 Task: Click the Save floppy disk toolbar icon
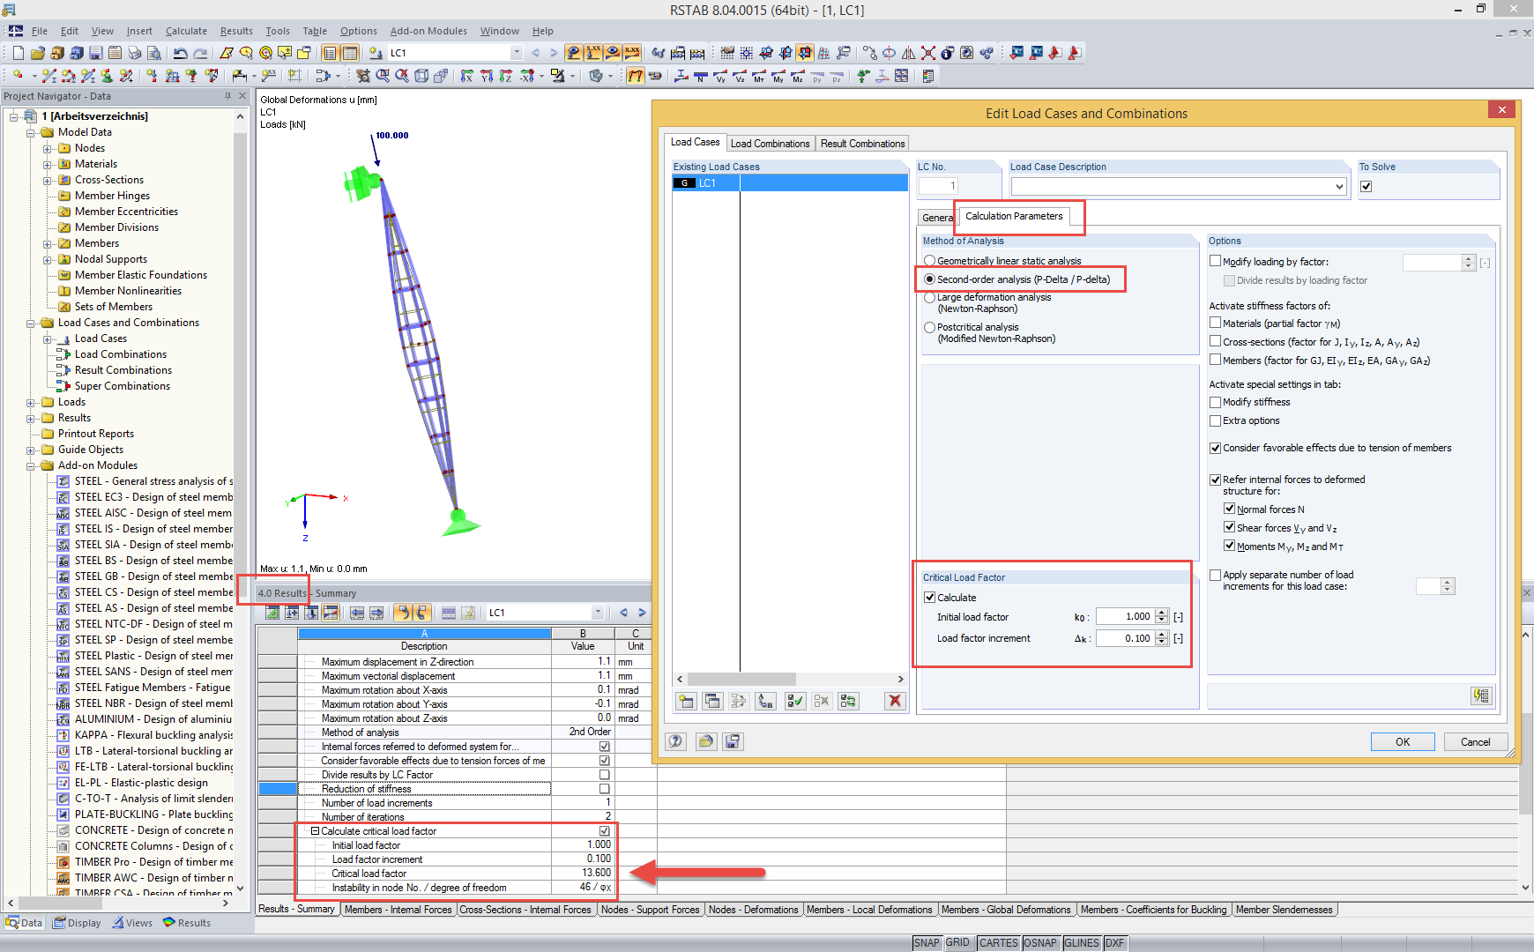pyautogui.click(x=95, y=53)
